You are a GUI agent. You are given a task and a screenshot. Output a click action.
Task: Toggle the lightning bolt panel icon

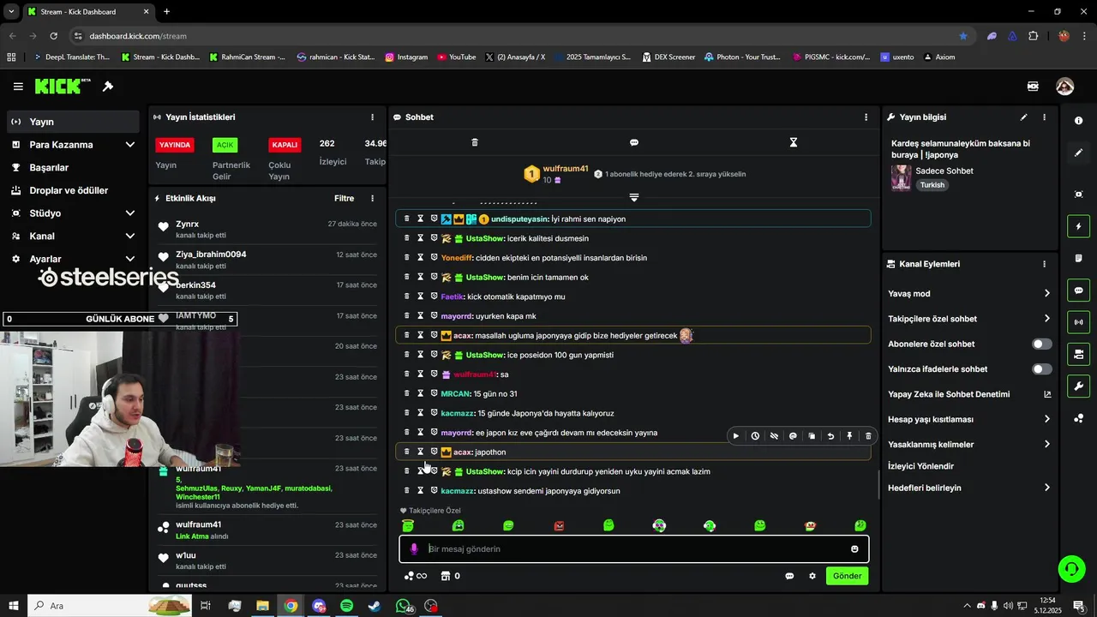click(x=1078, y=227)
